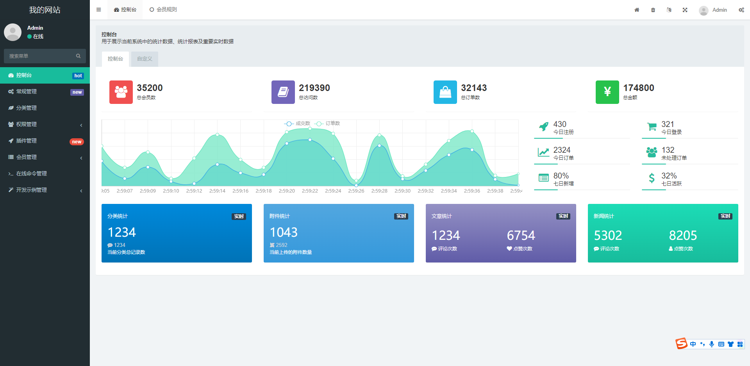Click the 搜索菜单 search input field
750x366 pixels.
click(39, 56)
